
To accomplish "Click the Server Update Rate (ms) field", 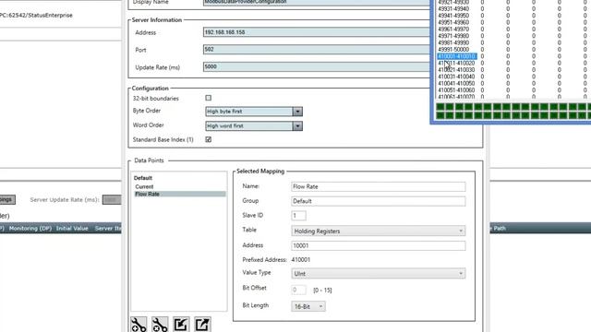I will pyautogui.click(x=112, y=199).
